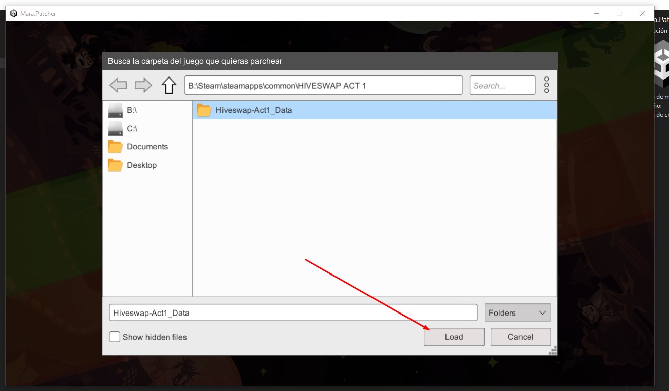
Task: Select the B:\ drive in sidebar
Action: click(147, 110)
